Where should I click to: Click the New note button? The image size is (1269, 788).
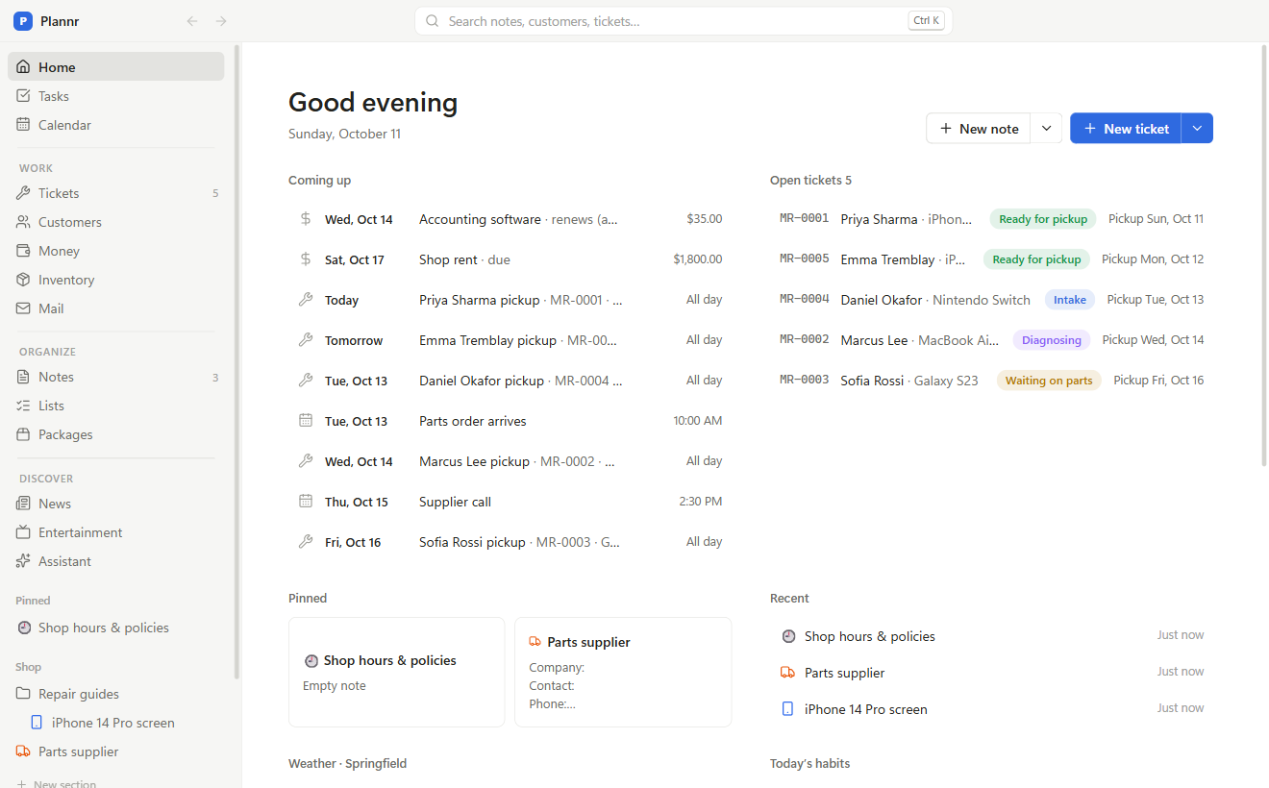tap(979, 129)
